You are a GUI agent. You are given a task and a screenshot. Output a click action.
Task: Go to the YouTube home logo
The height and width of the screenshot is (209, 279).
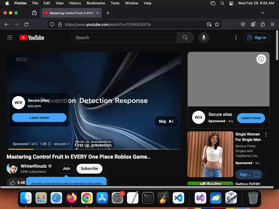[32, 38]
